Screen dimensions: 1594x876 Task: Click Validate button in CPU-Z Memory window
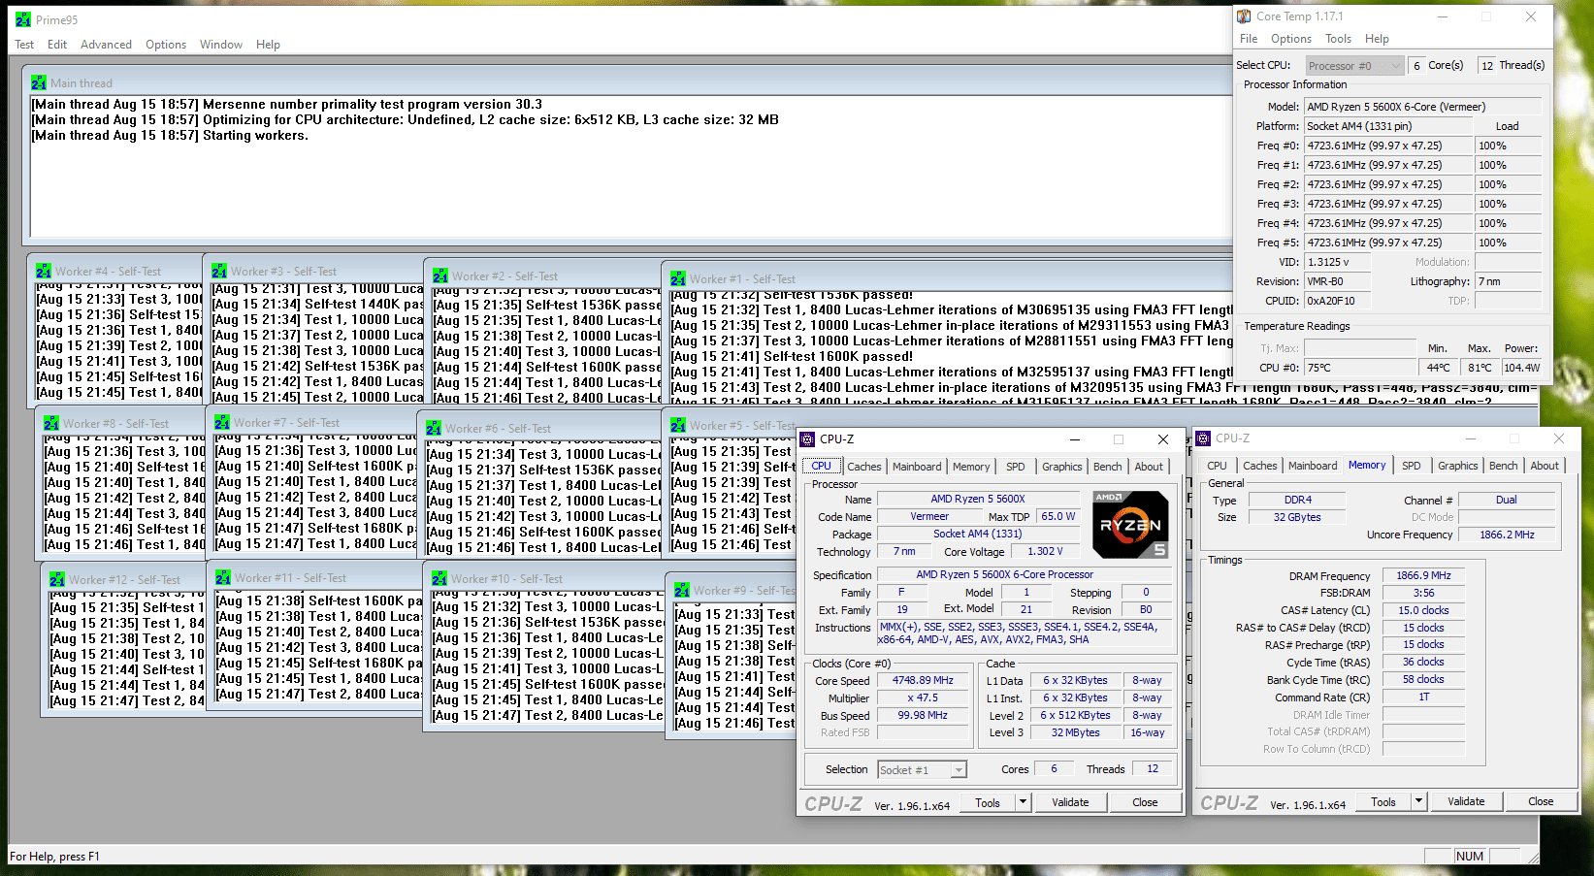[1466, 801]
